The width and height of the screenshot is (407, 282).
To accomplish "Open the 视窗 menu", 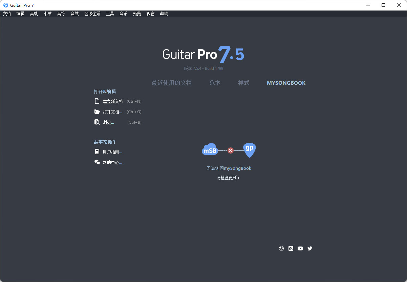I will [151, 14].
